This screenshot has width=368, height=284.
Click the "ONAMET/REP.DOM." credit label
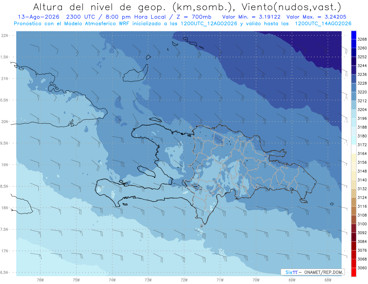coord(323,272)
